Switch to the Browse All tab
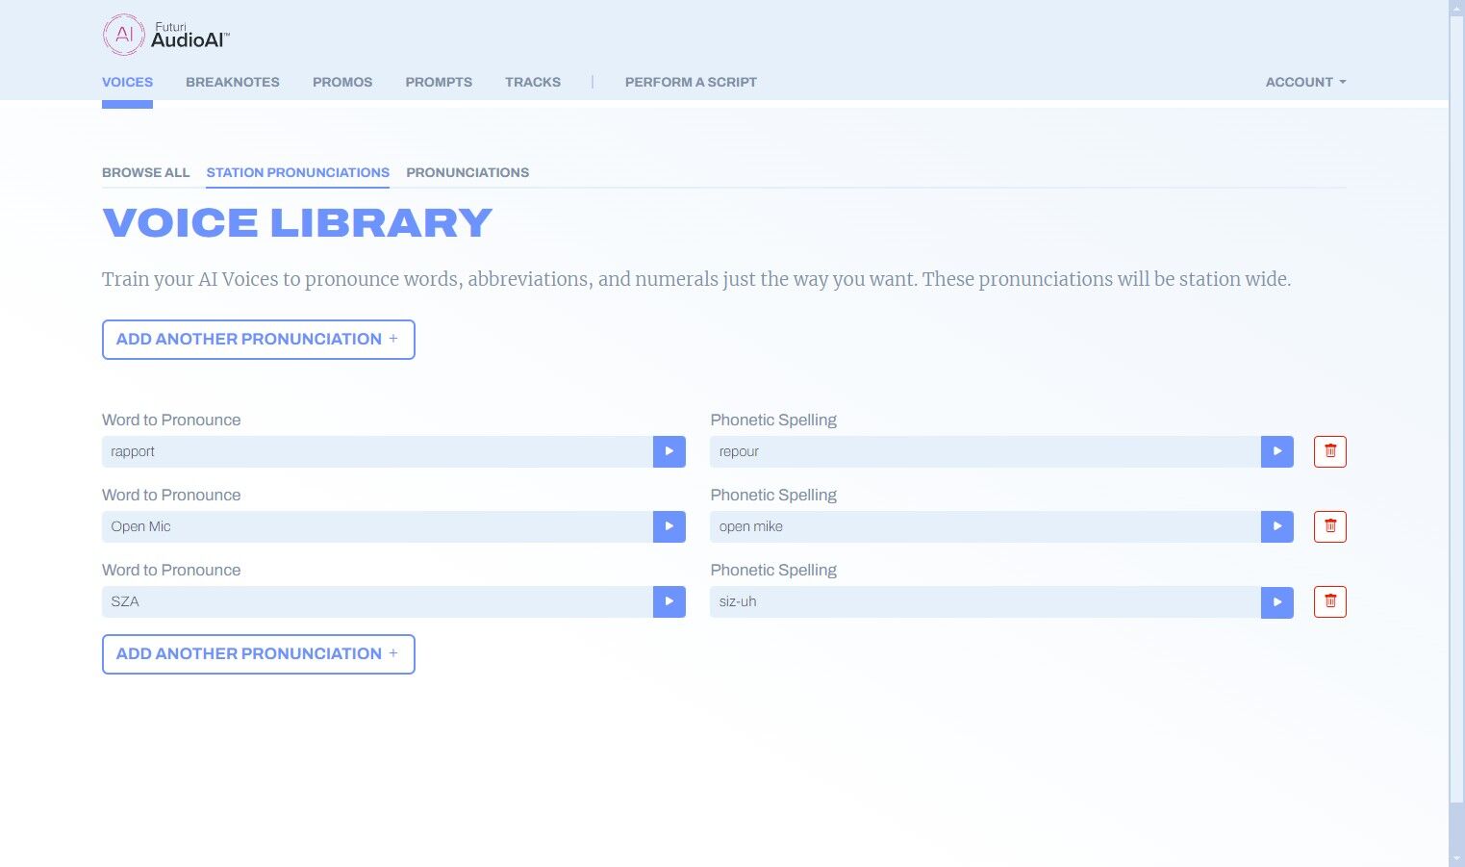 pos(145,172)
